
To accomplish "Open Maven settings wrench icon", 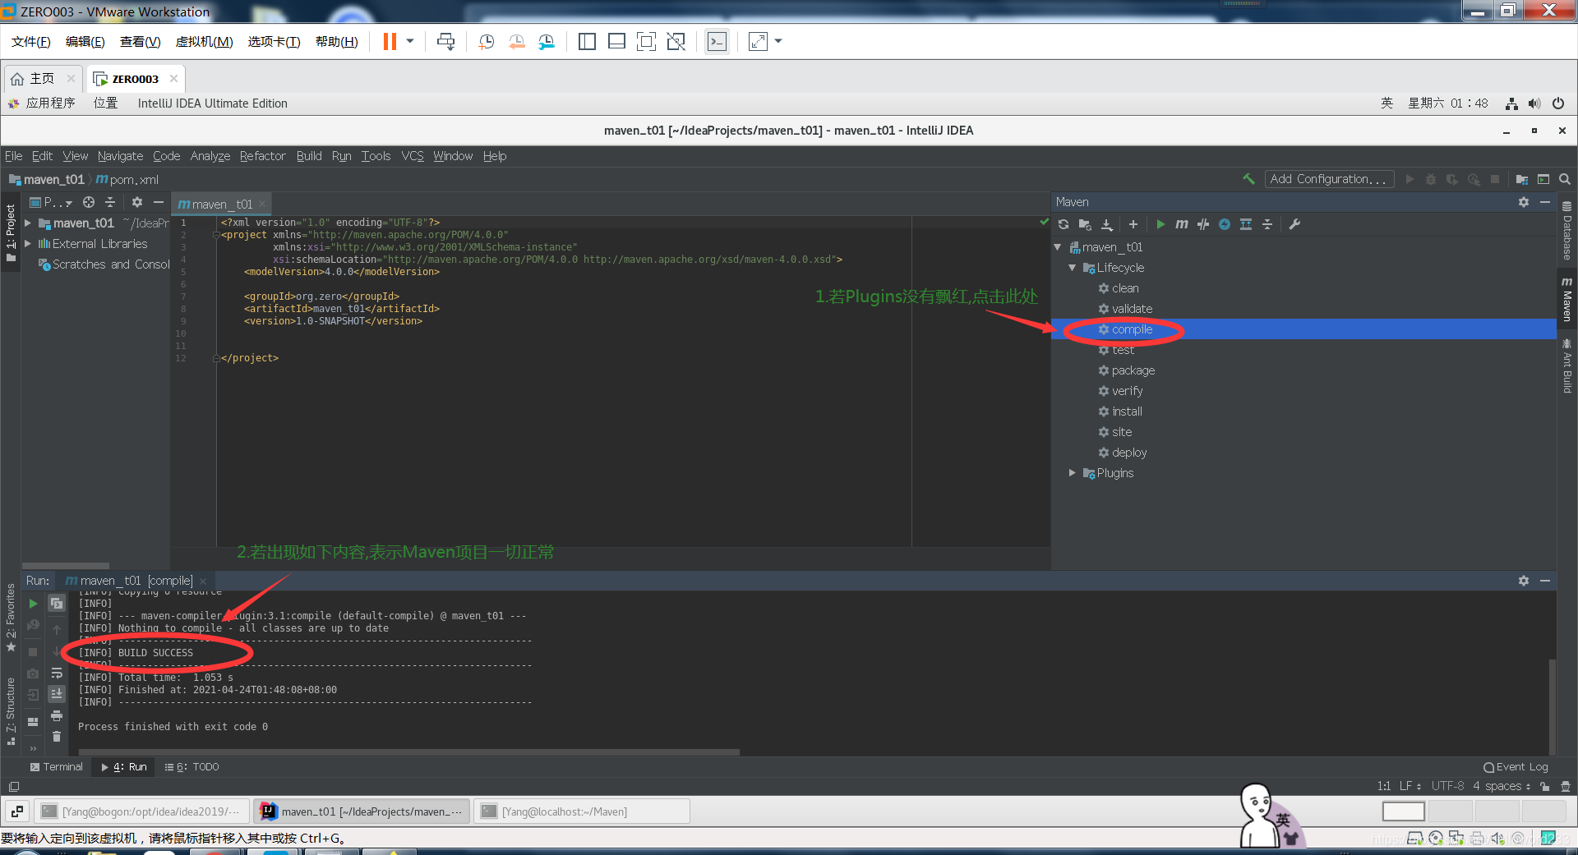I will (x=1294, y=224).
